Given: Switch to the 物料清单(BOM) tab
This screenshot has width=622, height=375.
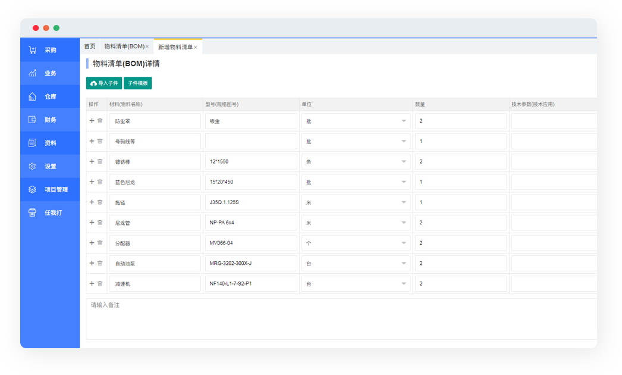Looking at the screenshot, I should tap(124, 46).
